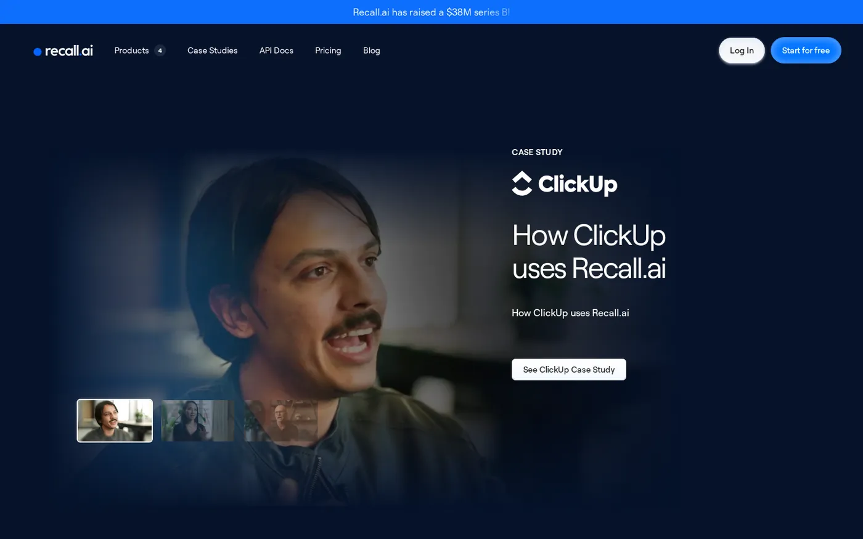
Task: Visit the Blog
Action: click(x=372, y=51)
